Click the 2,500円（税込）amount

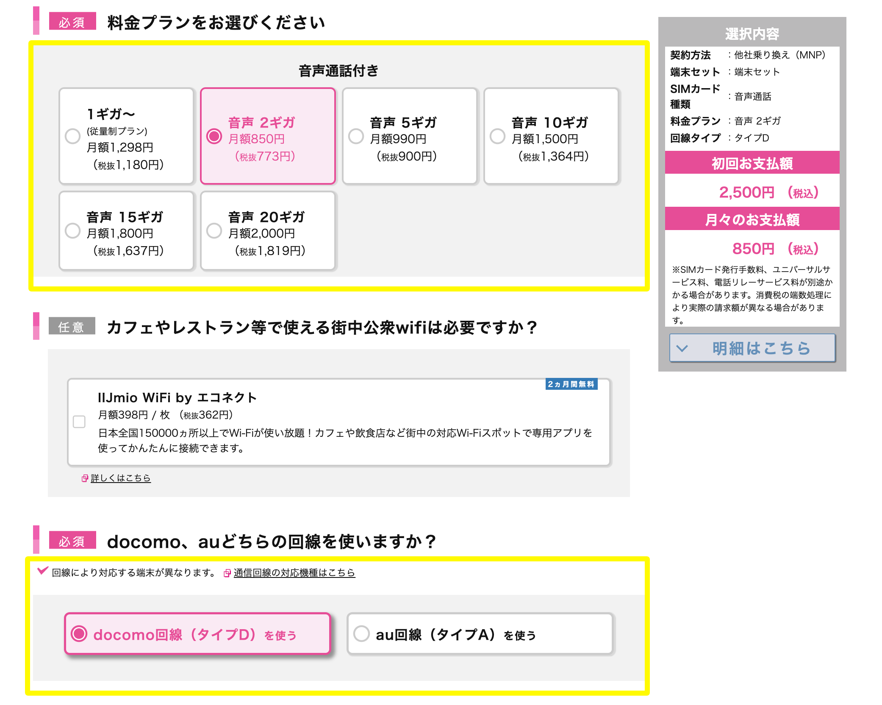click(x=769, y=193)
